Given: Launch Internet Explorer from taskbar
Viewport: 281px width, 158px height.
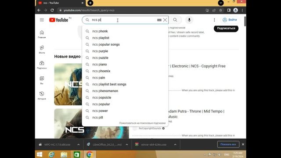Looking at the screenshot, I should click(x=51, y=154).
